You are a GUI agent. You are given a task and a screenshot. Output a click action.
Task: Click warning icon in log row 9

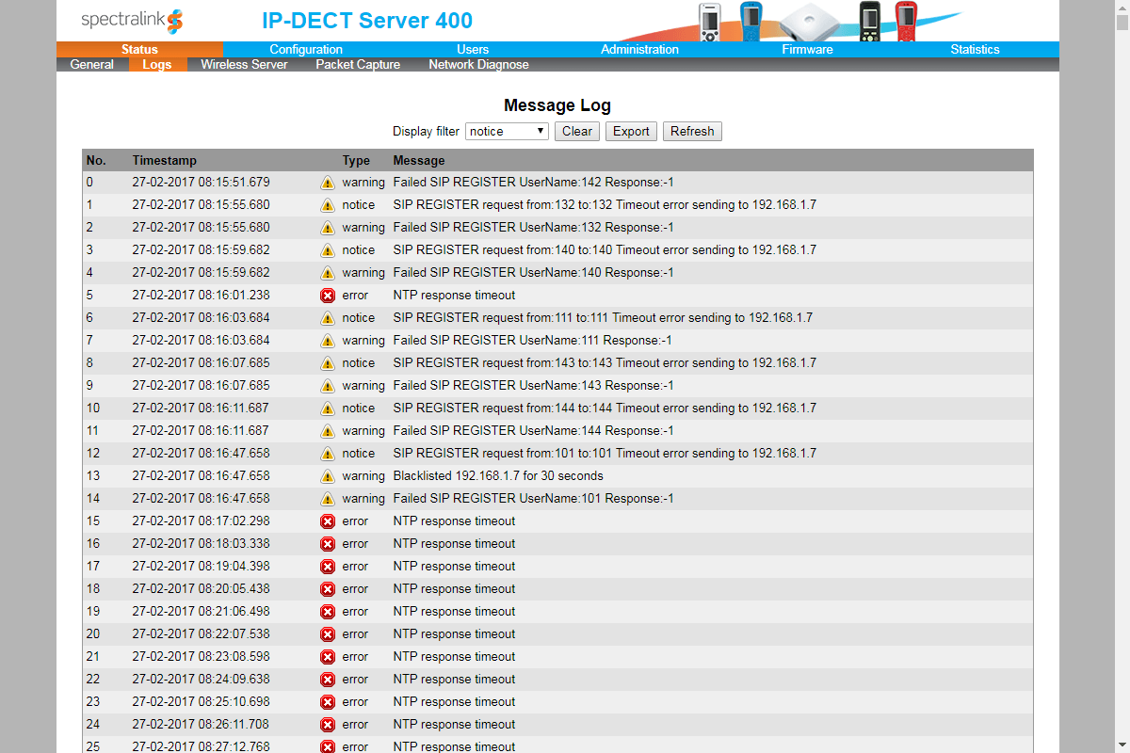tap(328, 386)
